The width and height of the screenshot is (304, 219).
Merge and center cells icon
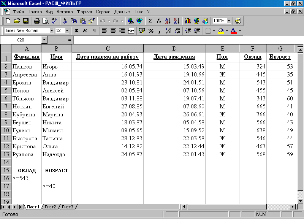click(x=131, y=31)
